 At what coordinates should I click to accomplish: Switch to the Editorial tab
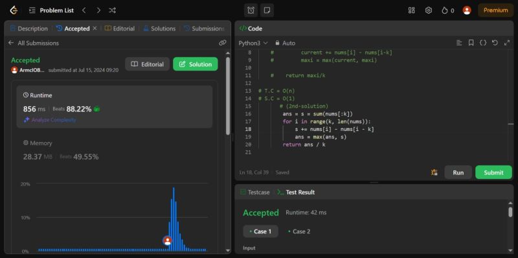(x=120, y=29)
